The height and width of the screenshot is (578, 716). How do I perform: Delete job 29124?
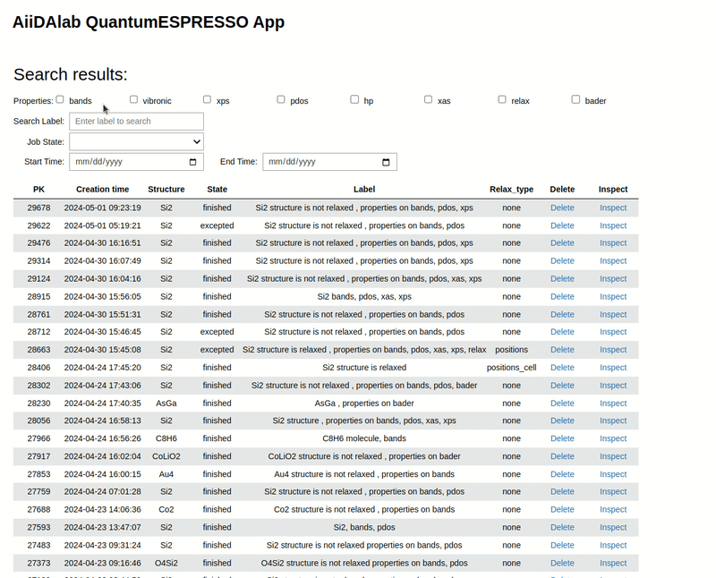point(562,278)
